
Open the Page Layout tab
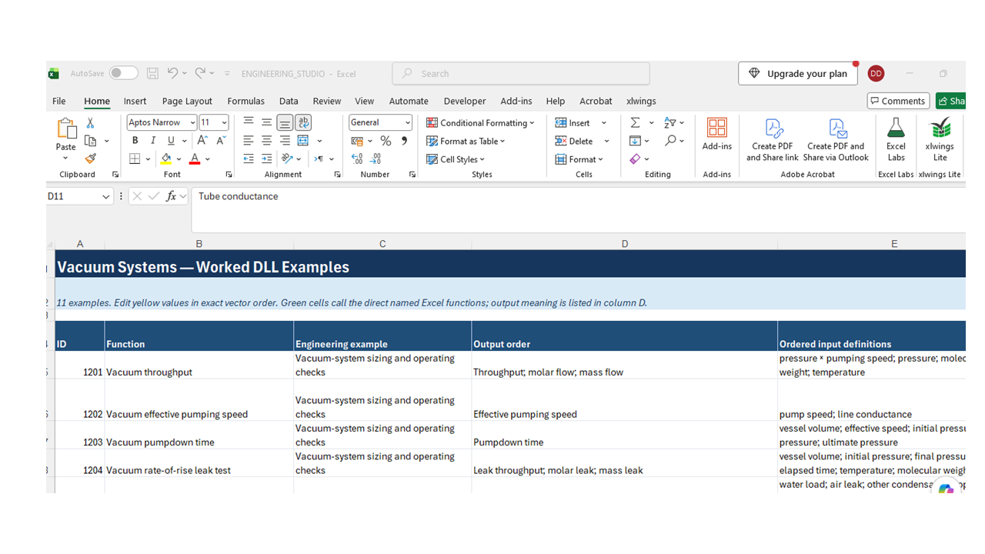coord(187,101)
